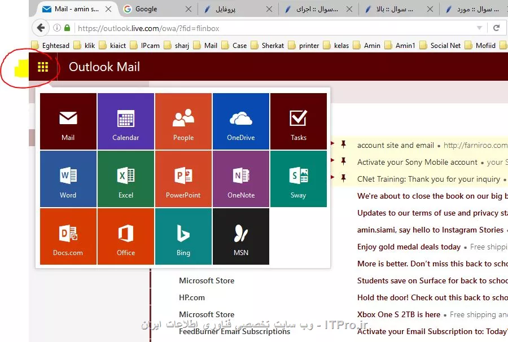
Task: Open the PowerPoint tile
Action: click(x=183, y=179)
